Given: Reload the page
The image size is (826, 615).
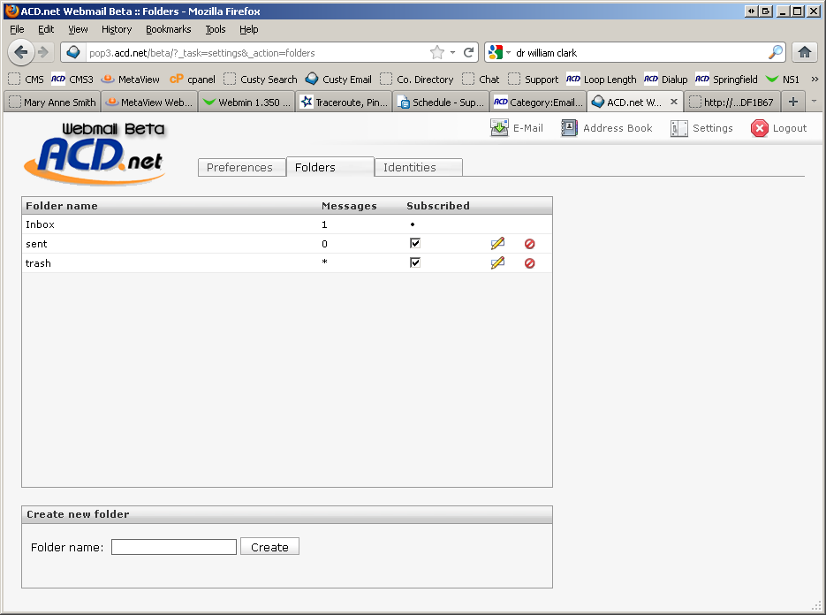Looking at the screenshot, I should click(x=468, y=52).
